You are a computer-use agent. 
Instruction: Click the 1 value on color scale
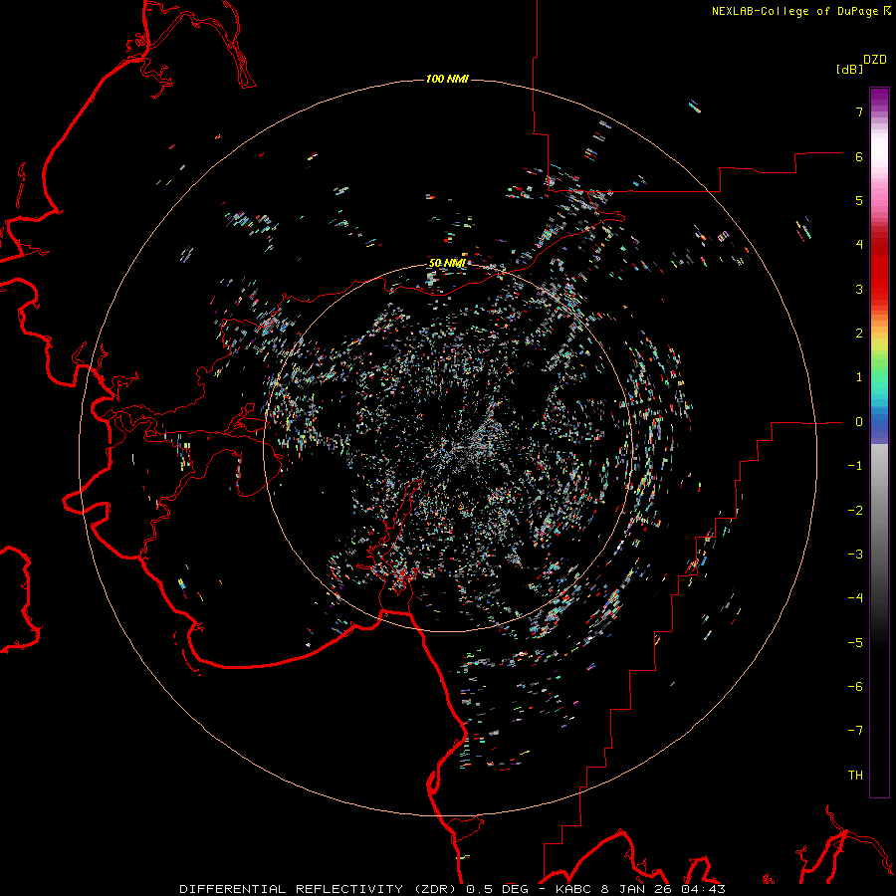859,377
